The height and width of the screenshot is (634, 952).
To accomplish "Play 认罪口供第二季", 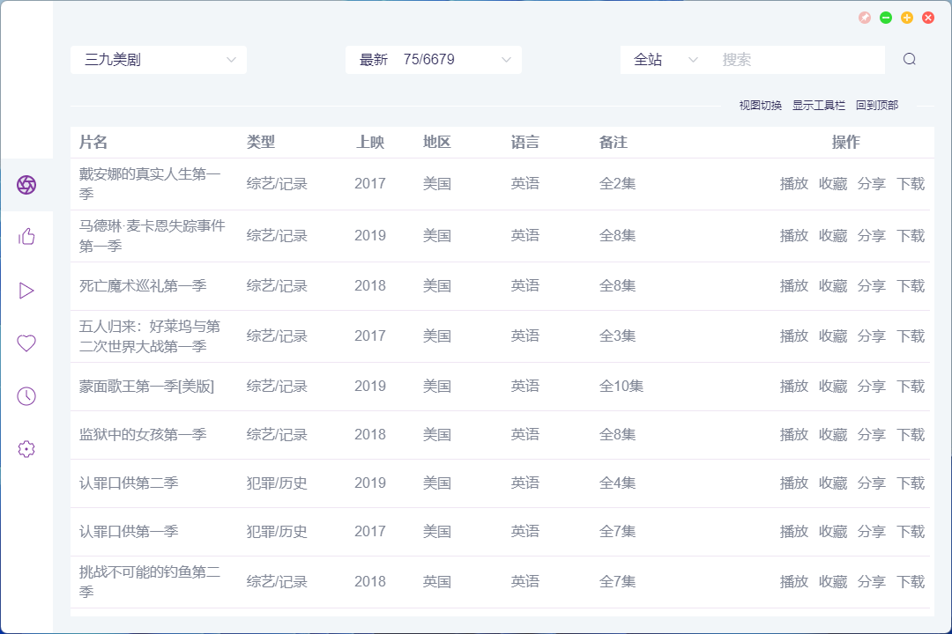I will coord(793,483).
